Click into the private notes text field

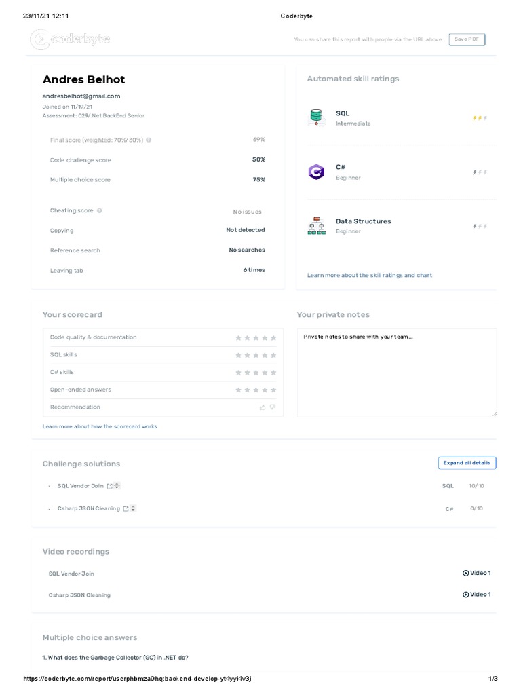[x=396, y=372]
